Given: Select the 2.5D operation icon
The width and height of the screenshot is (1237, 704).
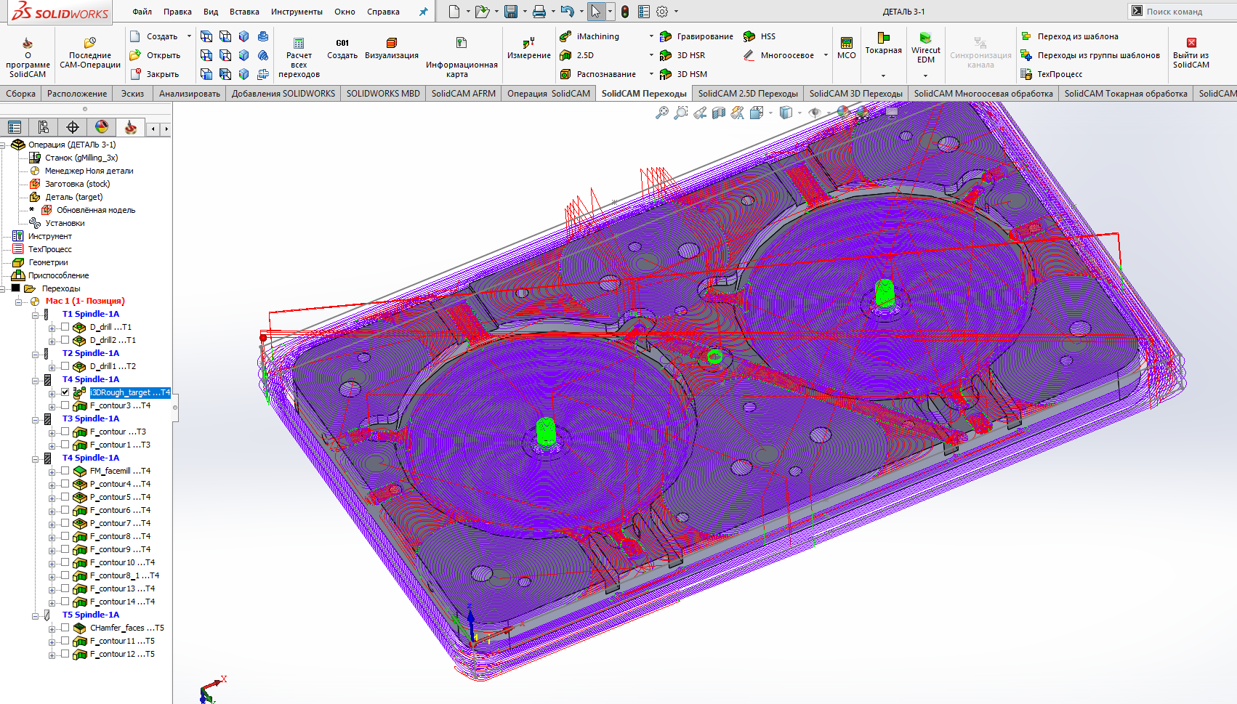Looking at the screenshot, I should tap(565, 55).
